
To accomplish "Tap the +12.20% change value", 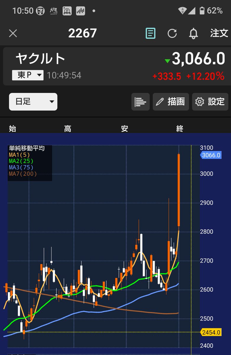I will [x=205, y=76].
